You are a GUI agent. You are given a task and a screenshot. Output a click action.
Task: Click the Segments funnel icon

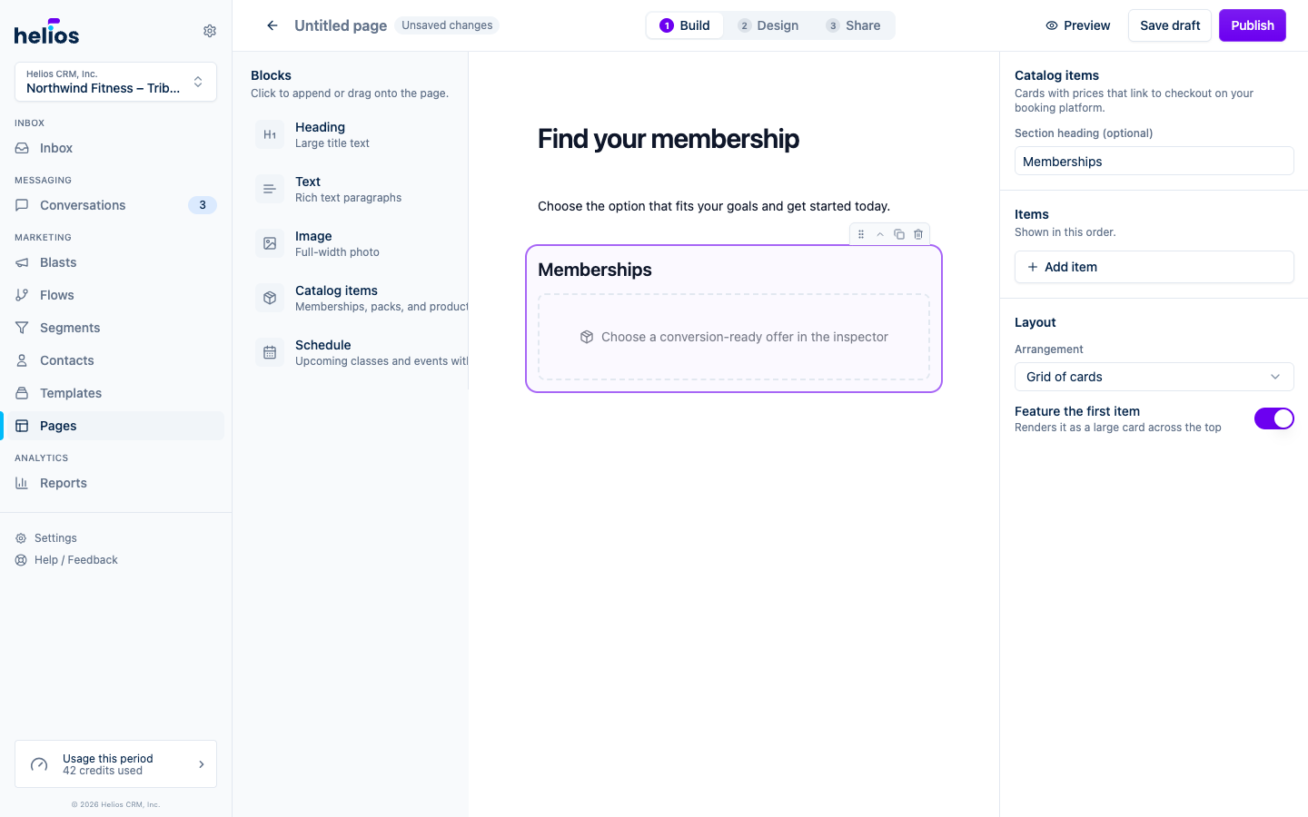point(22,328)
